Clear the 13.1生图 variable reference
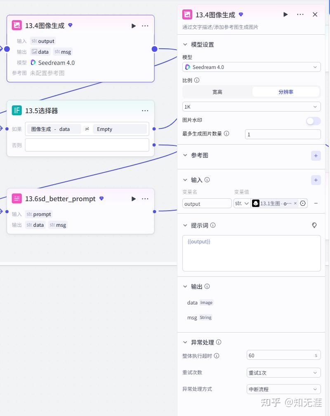330x416 pixels. tap(295, 203)
